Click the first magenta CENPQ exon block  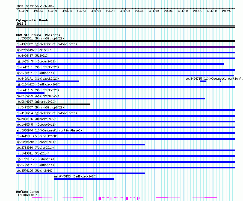point(100,198)
